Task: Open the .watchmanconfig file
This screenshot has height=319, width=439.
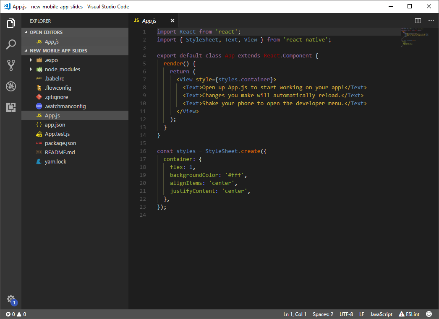Action: tap(75, 106)
